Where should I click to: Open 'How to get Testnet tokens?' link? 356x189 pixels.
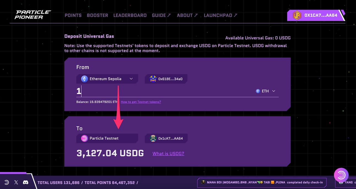[x=141, y=102]
